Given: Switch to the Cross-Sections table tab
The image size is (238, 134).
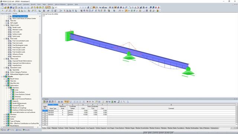Looking at the screenshot, I should pos(120,128).
